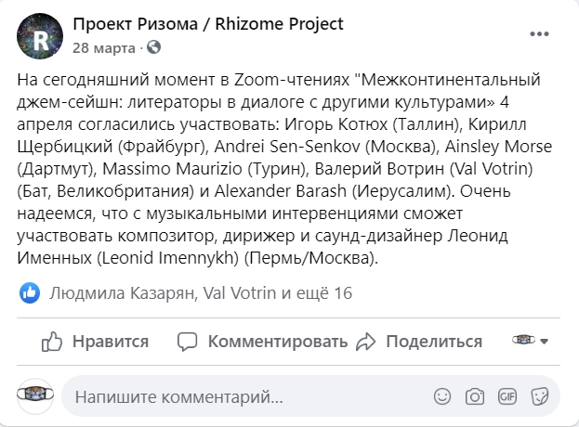
Task: Insert an emoji in the comment
Action: coord(442,396)
